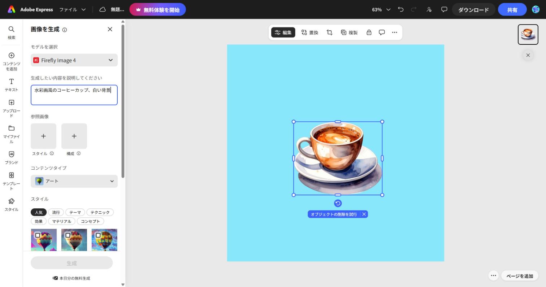
Task: Check the second balloon style thumbnail checkbox
Action: (x=68, y=235)
